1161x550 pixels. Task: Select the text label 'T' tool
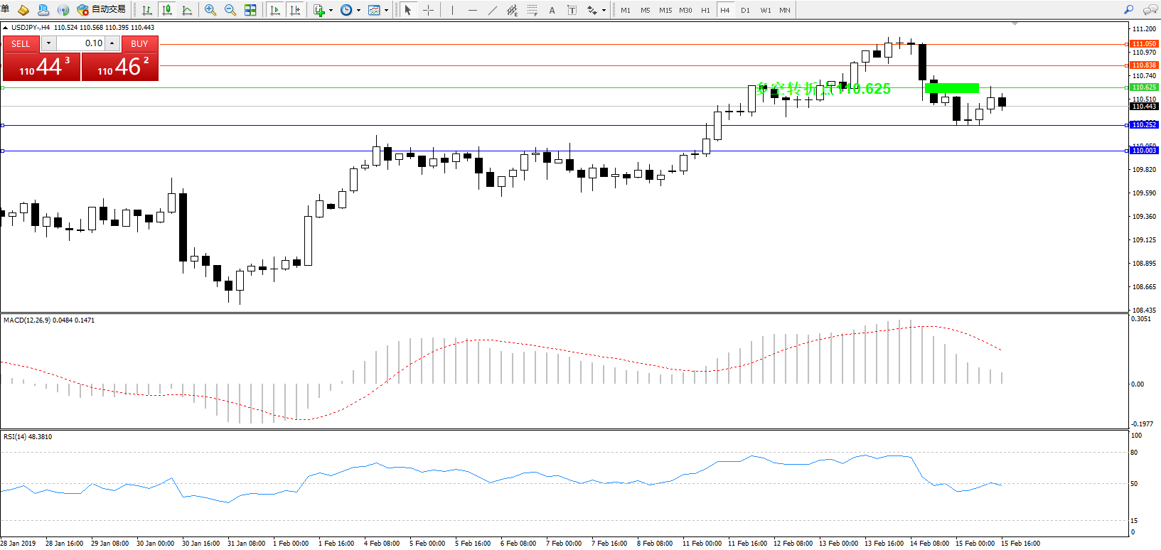click(x=572, y=10)
